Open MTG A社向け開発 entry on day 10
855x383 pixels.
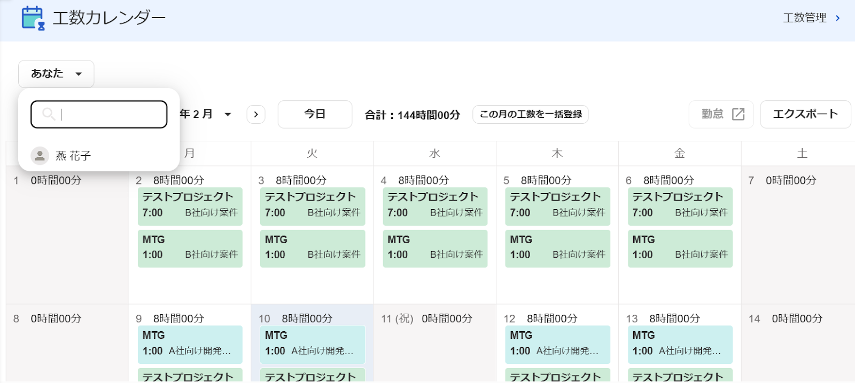[x=313, y=345]
